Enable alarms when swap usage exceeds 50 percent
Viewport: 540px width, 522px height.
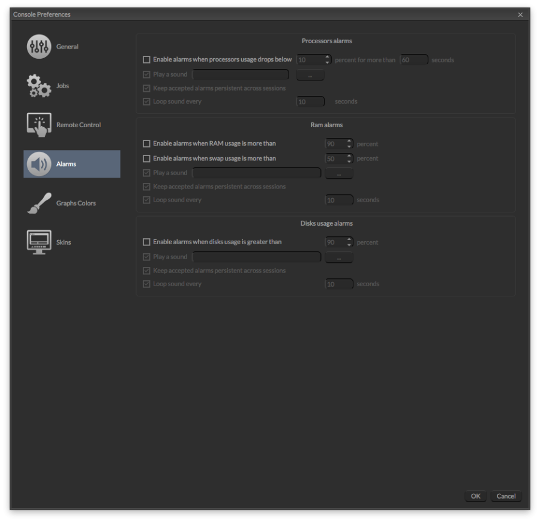tap(146, 158)
